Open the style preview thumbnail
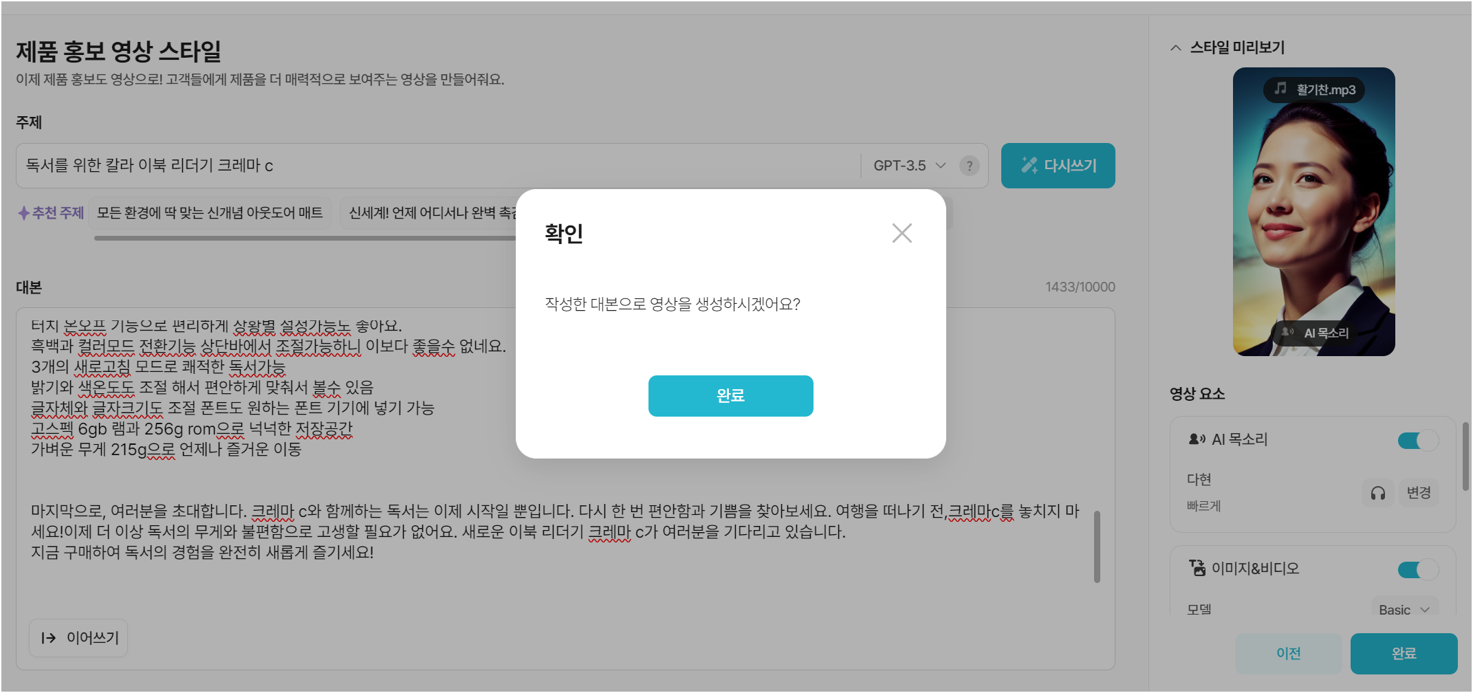 (x=1313, y=212)
